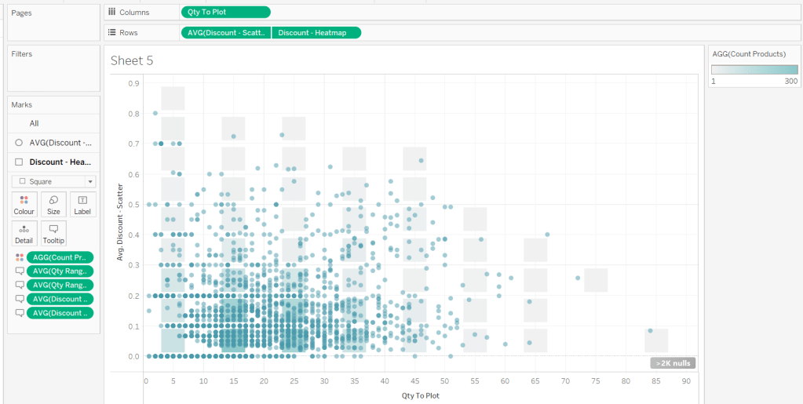Open the Detail marks card
This screenshot has height=404, width=803.
pos(24,234)
